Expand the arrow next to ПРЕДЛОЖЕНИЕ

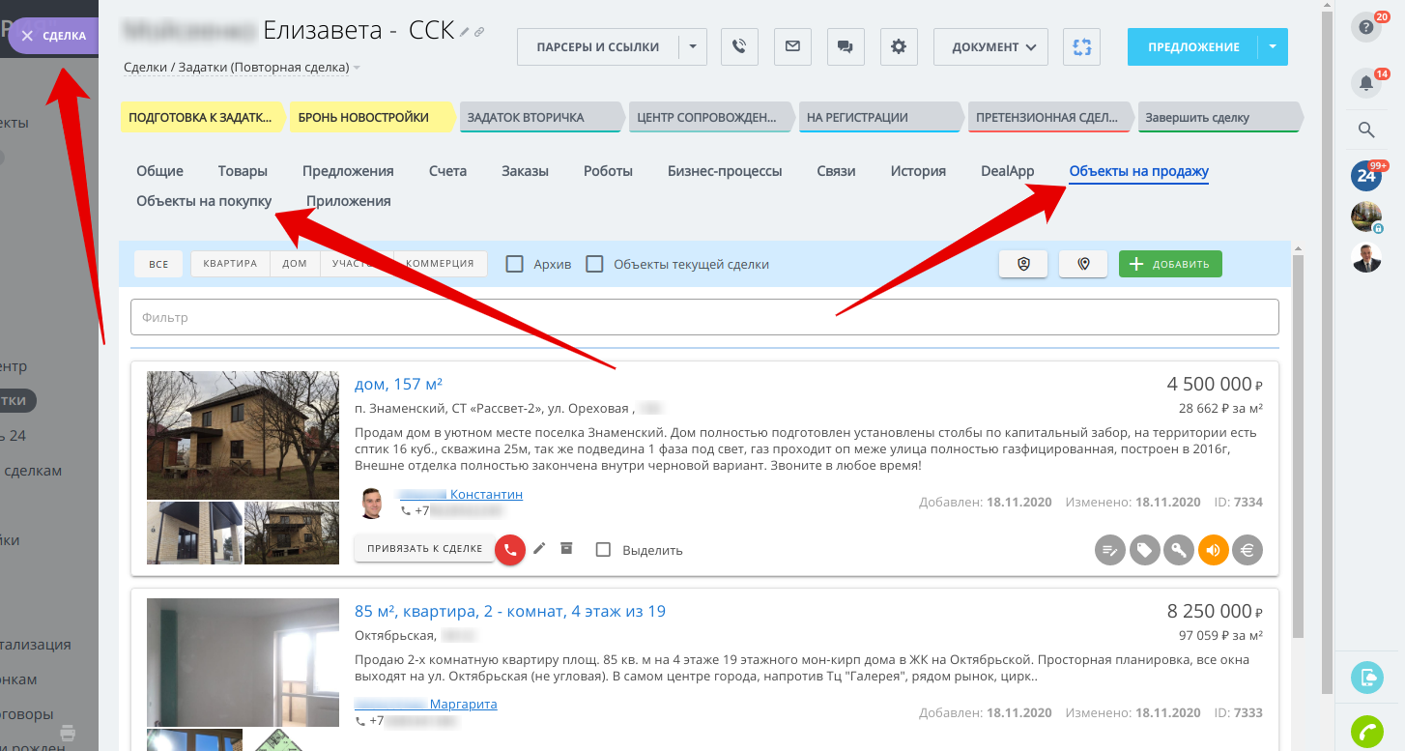tap(1273, 46)
